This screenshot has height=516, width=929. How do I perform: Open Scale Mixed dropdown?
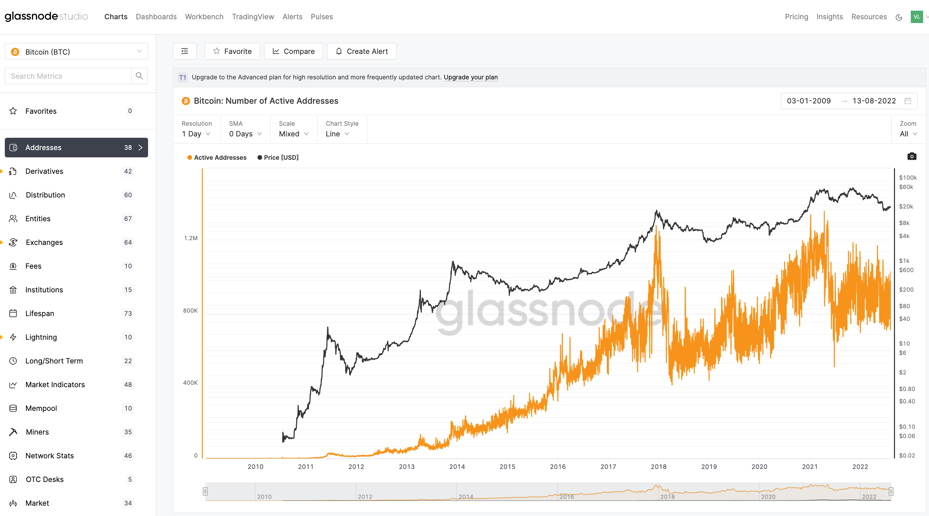click(294, 134)
